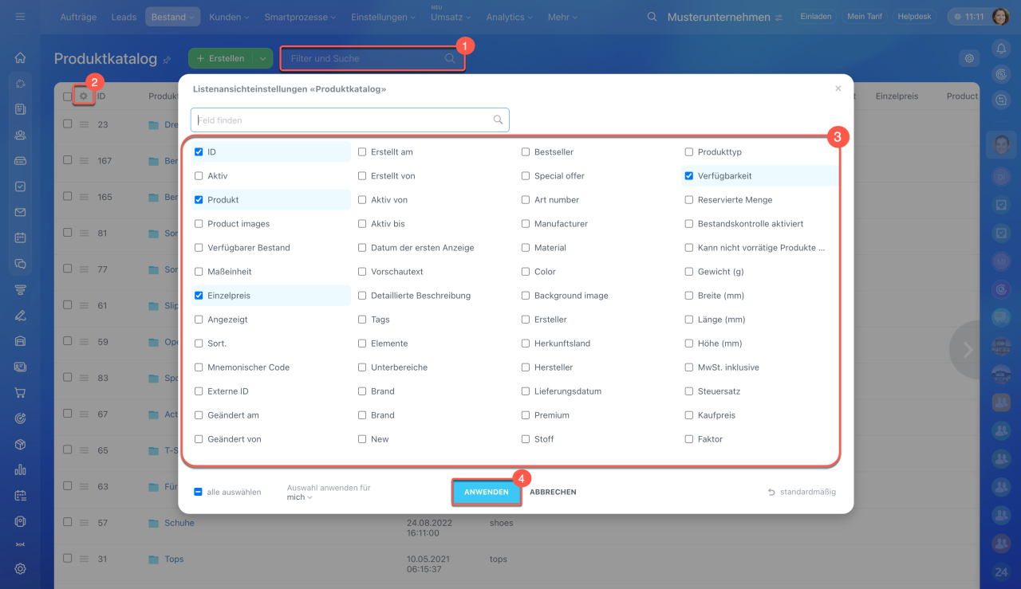
Task: Go to the home icon in left sidebar
Action: [21, 57]
